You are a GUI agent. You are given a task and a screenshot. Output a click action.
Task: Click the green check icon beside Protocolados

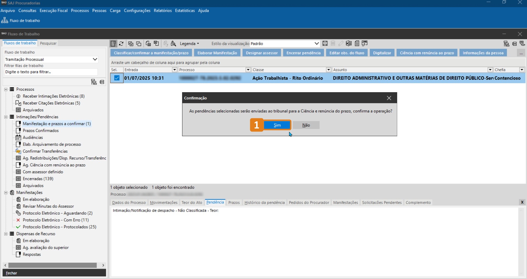point(18,227)
